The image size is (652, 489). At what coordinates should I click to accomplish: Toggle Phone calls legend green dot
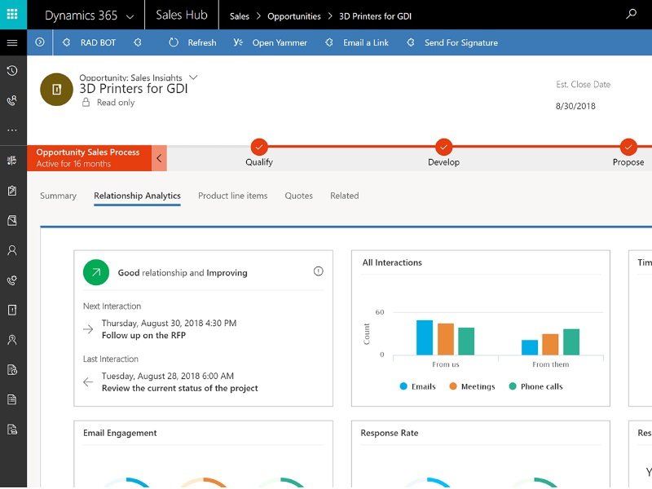(x=513, y=386)
